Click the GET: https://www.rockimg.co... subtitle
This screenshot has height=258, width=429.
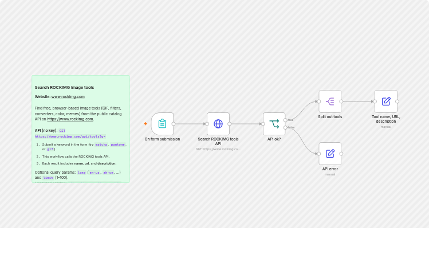click(x=218, y=149)
